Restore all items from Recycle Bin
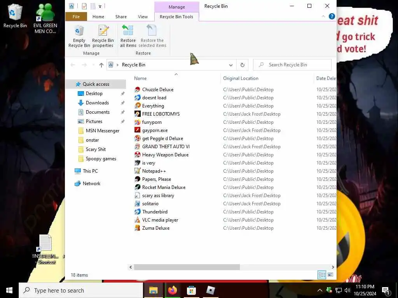This screenshot has height=298, width=398. pyautogui.click(x=128, y=36)
